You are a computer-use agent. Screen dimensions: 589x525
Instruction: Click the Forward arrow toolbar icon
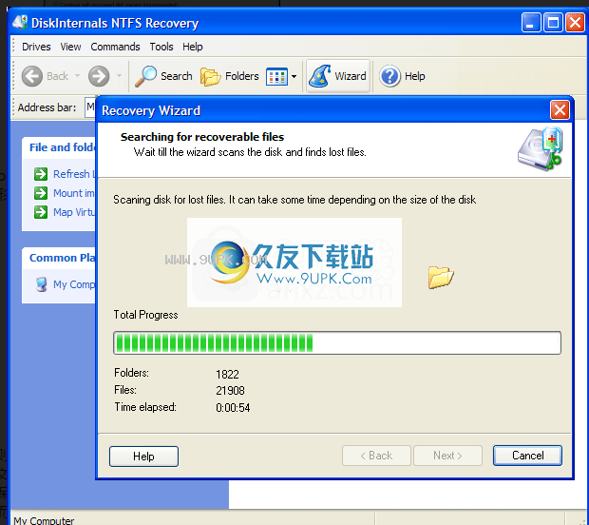coord(99,76)
